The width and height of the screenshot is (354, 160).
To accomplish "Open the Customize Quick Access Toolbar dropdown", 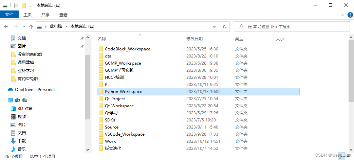I will click(x=30, y=6).
